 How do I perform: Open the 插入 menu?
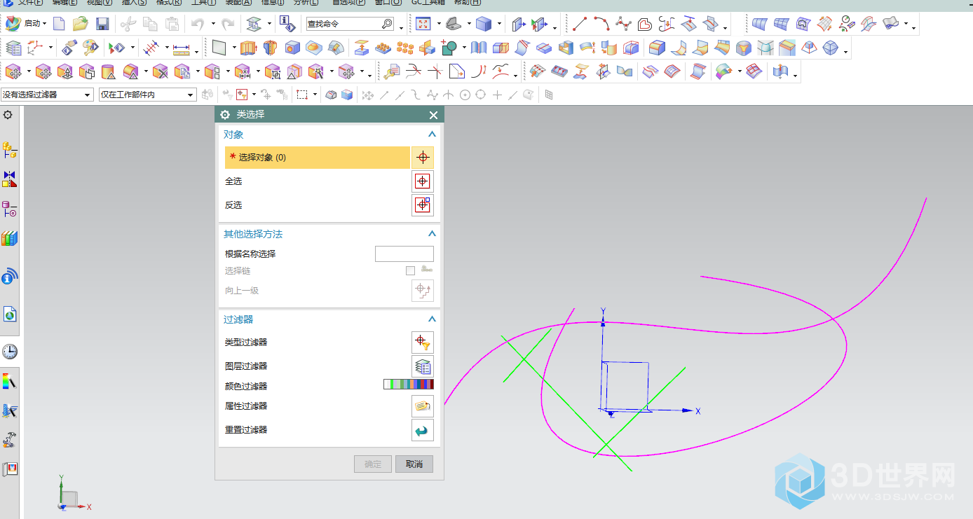point(134,3)
